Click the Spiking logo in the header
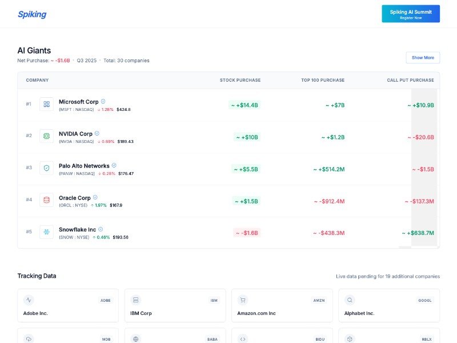 32,14
